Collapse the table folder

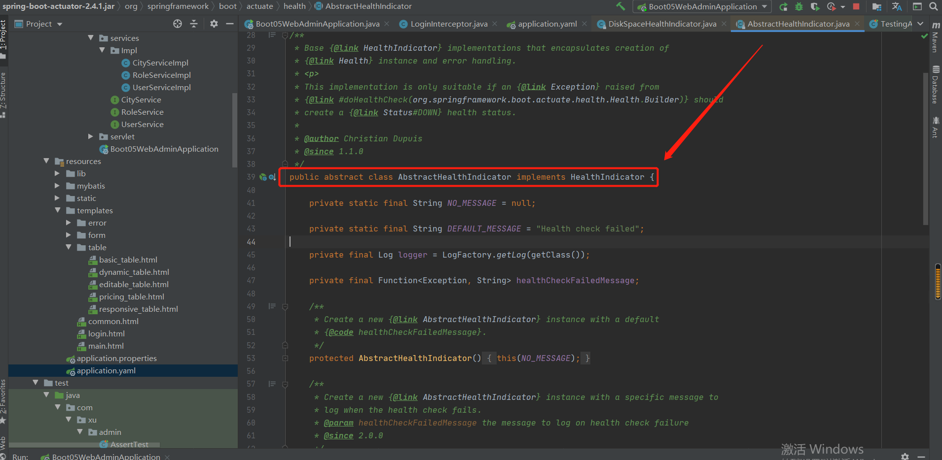(69, 247)
